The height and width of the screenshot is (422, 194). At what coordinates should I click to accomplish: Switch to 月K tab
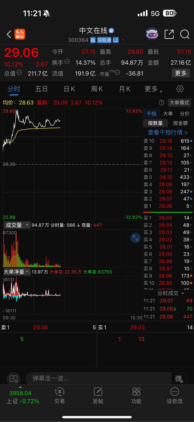125,89
